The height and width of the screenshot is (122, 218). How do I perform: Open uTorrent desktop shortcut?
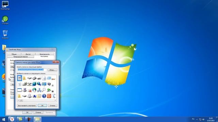5,20
